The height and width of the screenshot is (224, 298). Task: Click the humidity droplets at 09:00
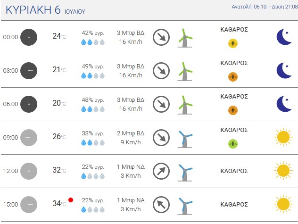(93, 142)
